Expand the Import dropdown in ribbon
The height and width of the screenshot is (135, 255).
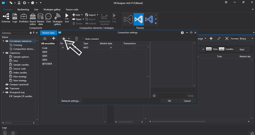(98, 15)
